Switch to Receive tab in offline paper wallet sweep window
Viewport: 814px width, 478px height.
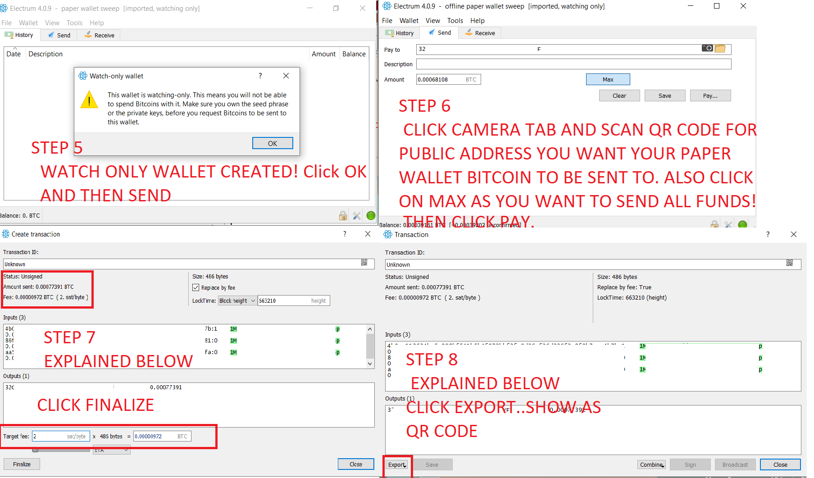[x=480, y=33]
